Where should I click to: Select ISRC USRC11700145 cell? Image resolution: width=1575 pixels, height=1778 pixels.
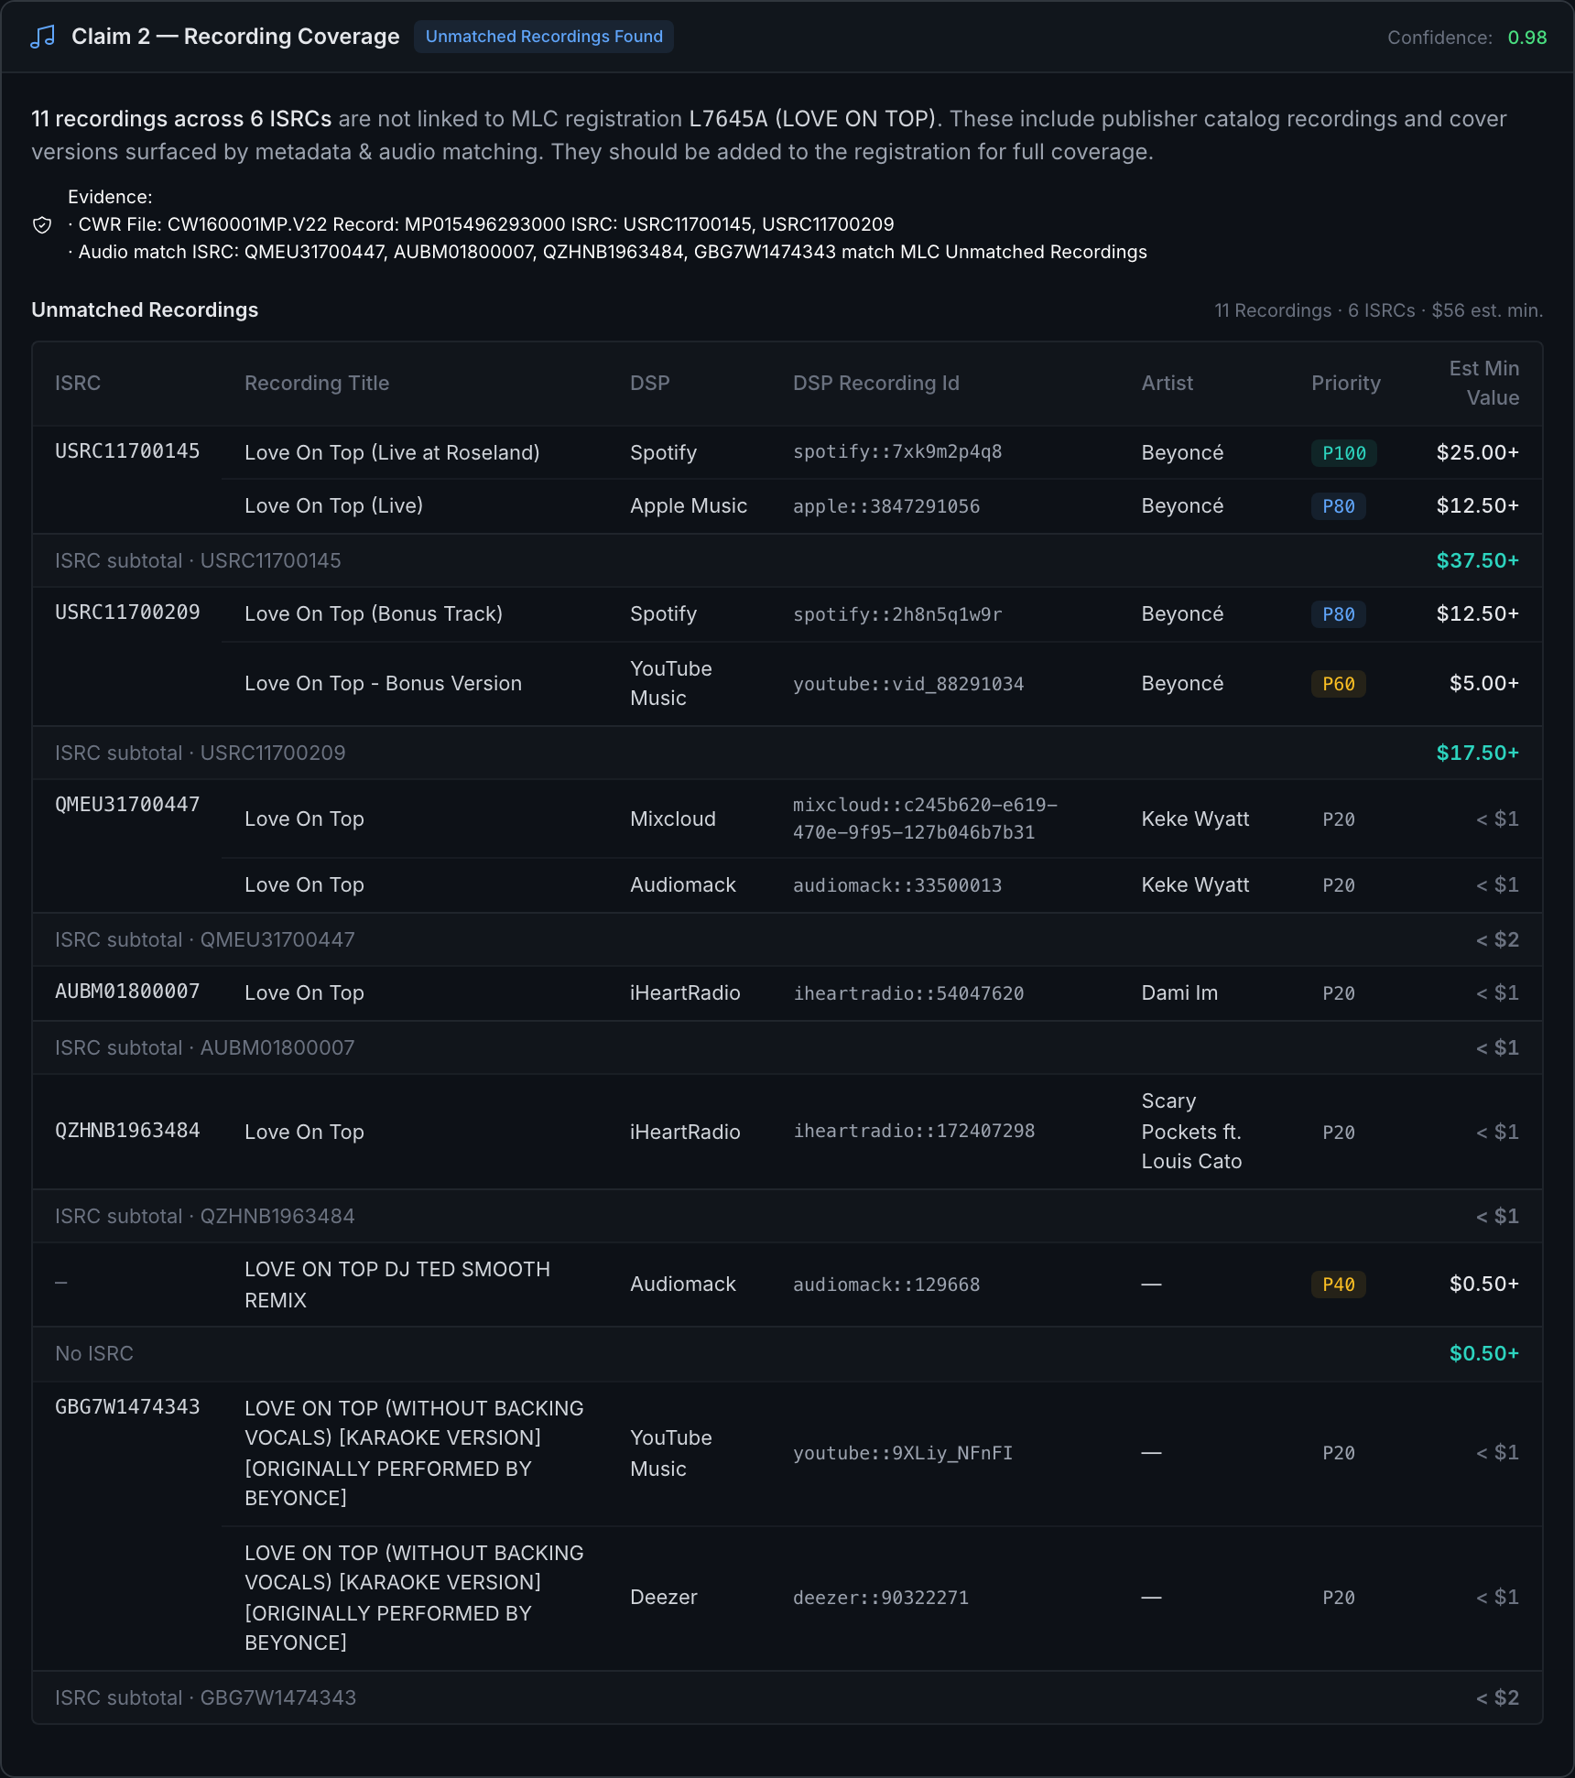(x=127, y=451)
